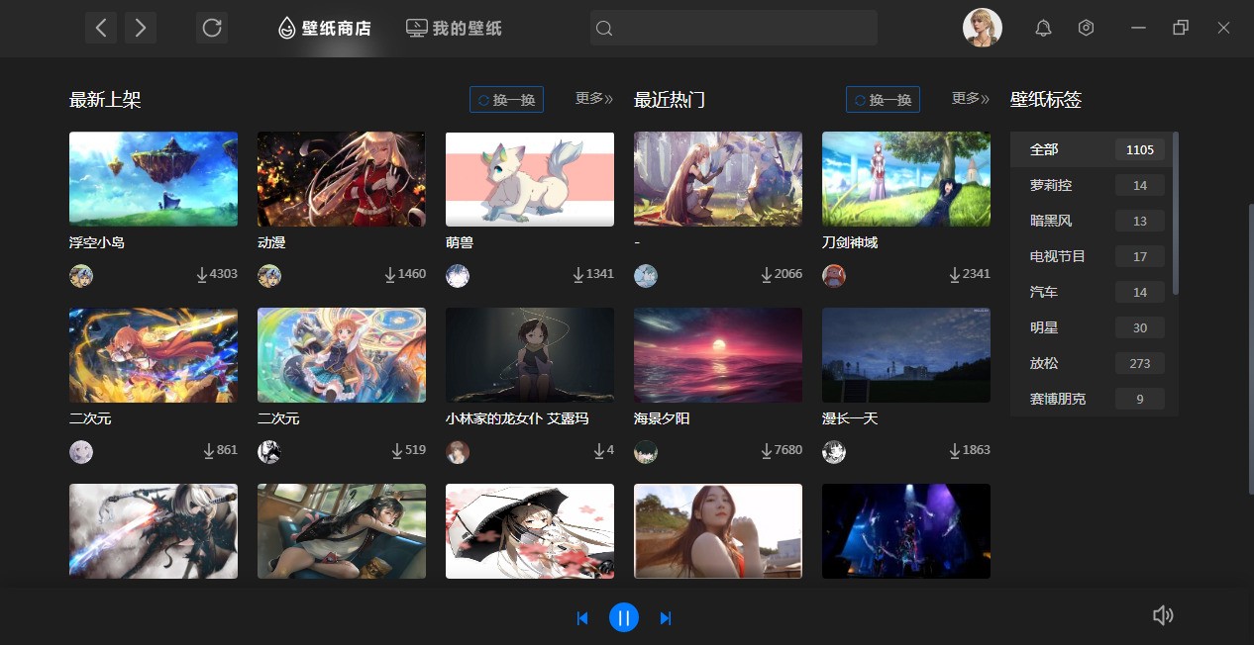The image size is (1254, 645).
Task: Click 换一换 under 最近热门
Action: [x=883, y=100]
